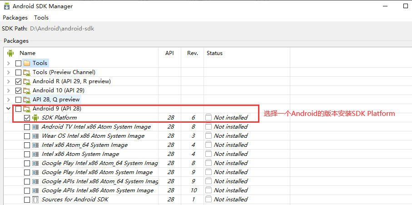
Task: Open the Tools menu
Action: (41, 18)
